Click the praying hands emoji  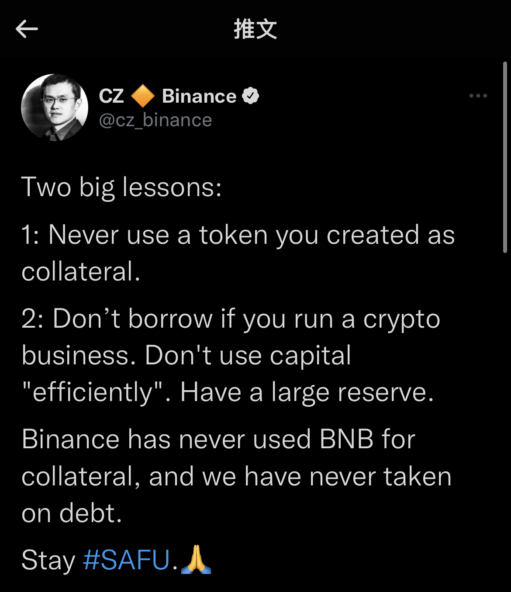[196, 559]
